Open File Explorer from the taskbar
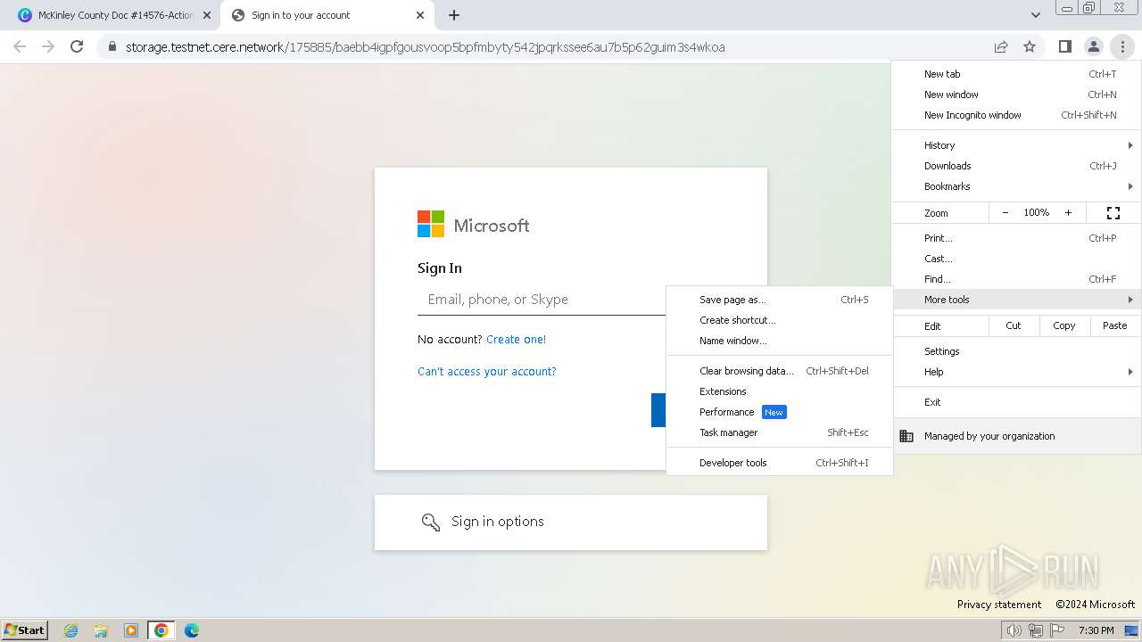This screenshot has width=1142, height=642. 101,630
